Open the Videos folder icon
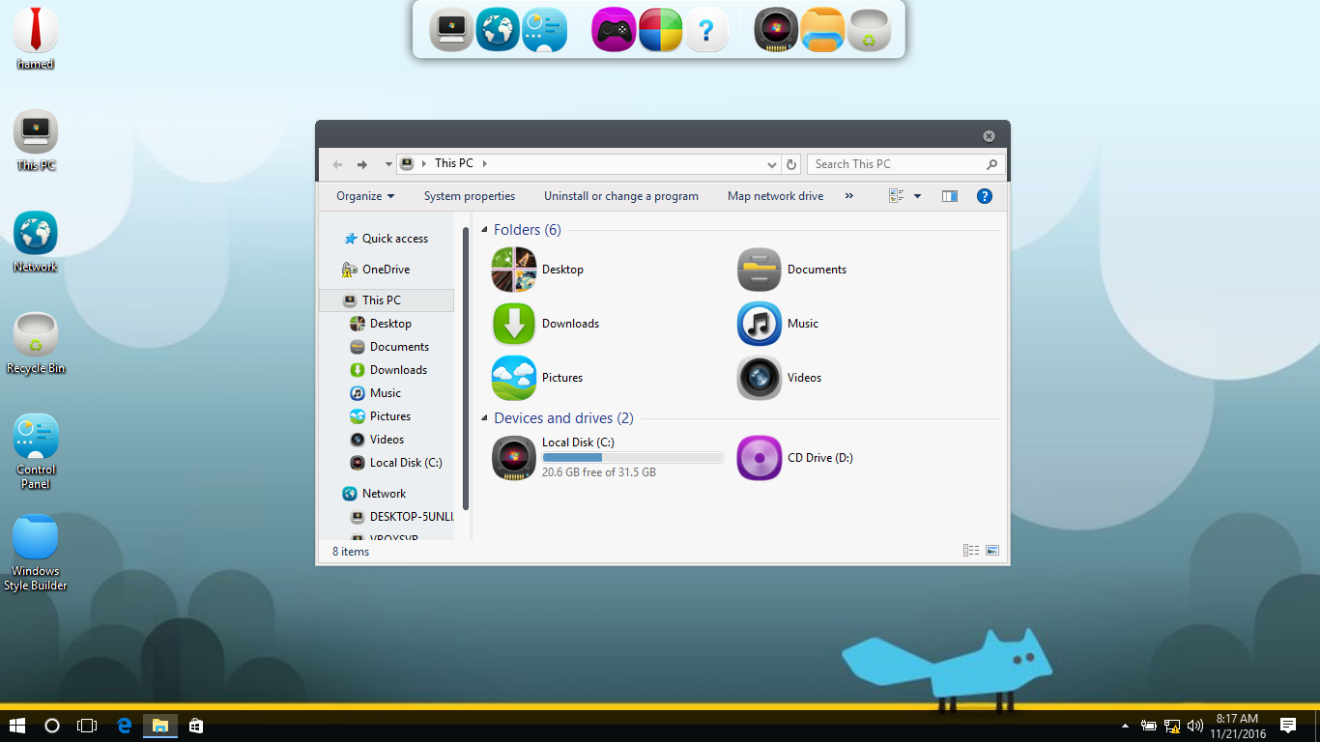1320x742 pixels. 759,378
